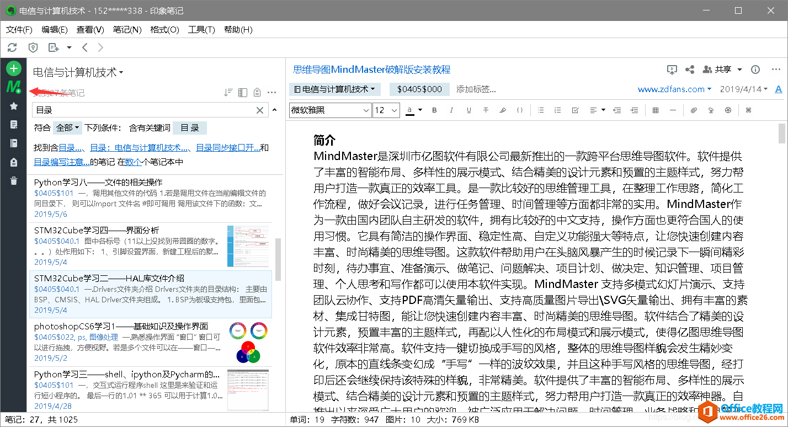Image resolution: width=788 pixels, height=427 pixels.
Task: Click the font color A swatch
Action: tap(410, 110)
